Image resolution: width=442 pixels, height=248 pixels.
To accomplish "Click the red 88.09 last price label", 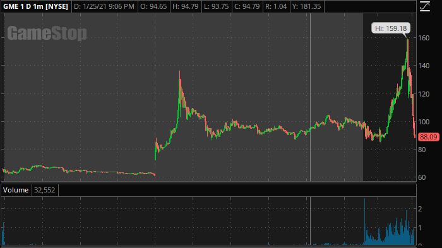I will coord(428,137).
